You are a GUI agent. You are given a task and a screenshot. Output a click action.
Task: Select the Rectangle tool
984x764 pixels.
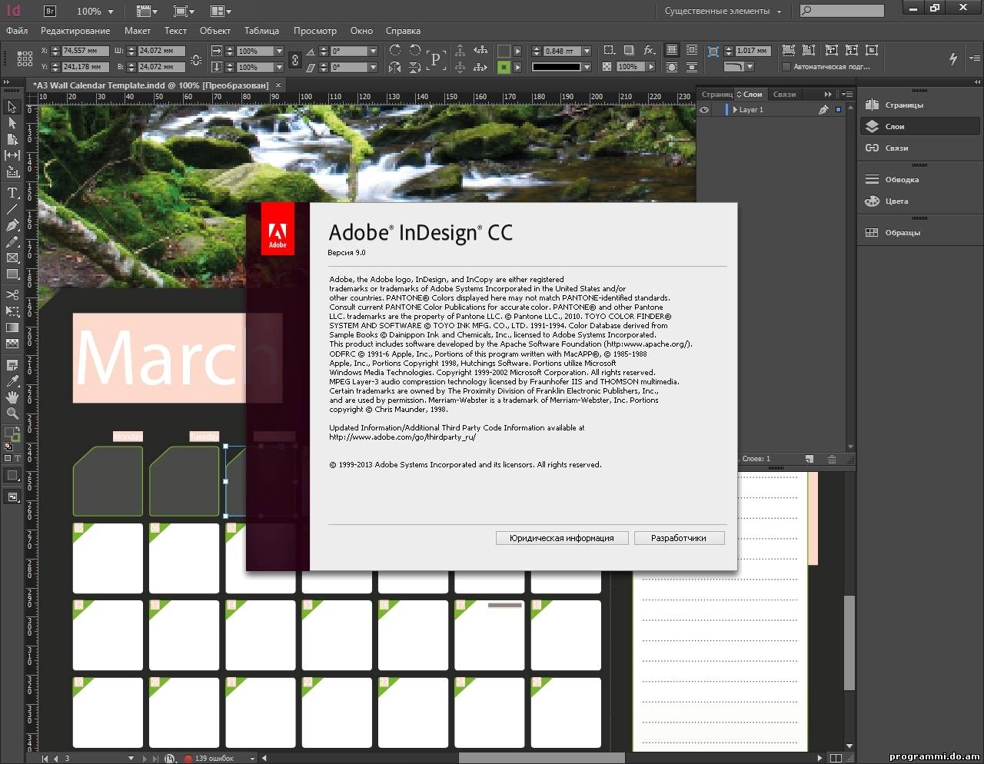click(x=12, y=274)
